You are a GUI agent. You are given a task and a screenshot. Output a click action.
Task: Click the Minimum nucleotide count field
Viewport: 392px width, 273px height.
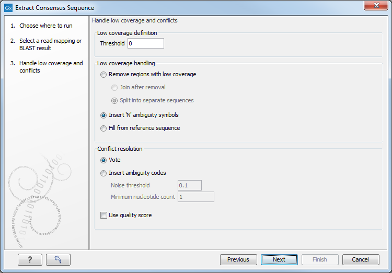(196, 197)
